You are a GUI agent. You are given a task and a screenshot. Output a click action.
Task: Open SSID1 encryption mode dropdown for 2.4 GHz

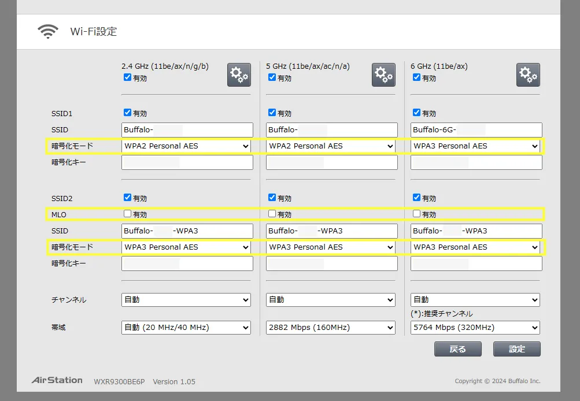(186, 146)
